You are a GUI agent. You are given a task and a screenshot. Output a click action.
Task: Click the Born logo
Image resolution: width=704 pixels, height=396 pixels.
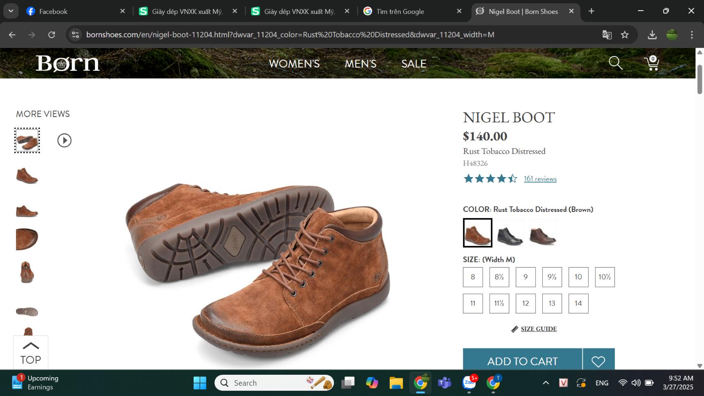click(x=68, y=63)
